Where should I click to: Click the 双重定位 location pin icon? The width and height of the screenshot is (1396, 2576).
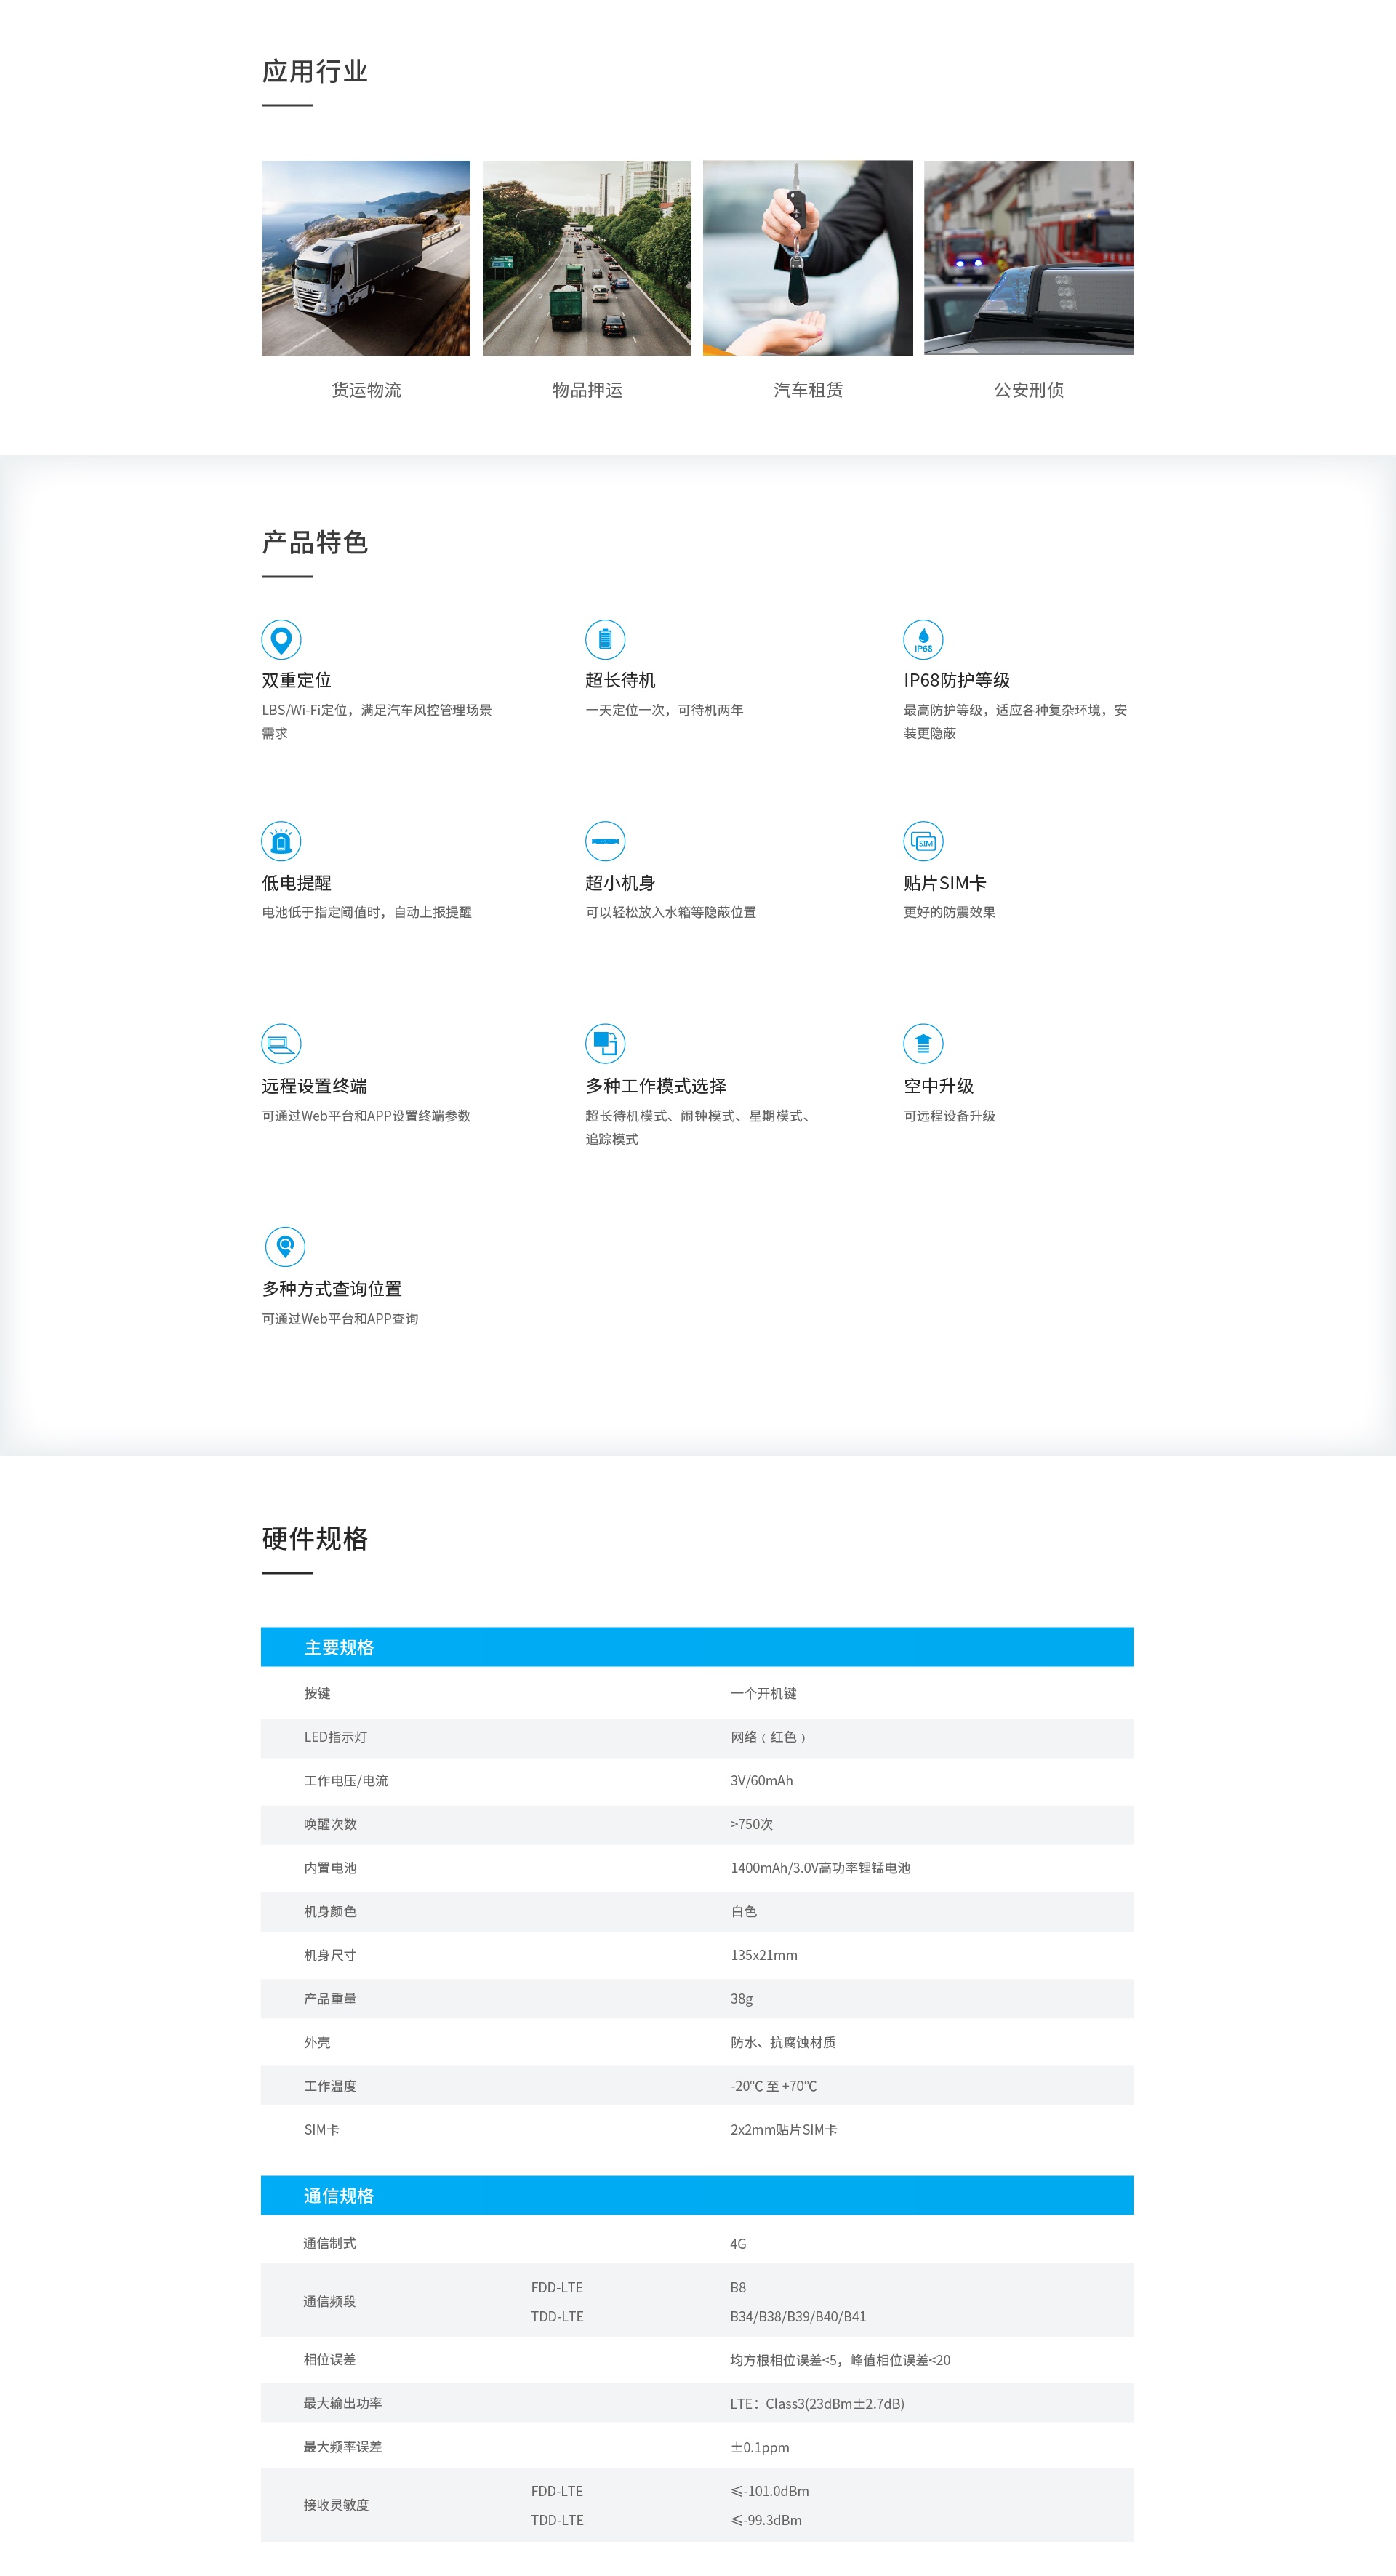pos(281,641)
